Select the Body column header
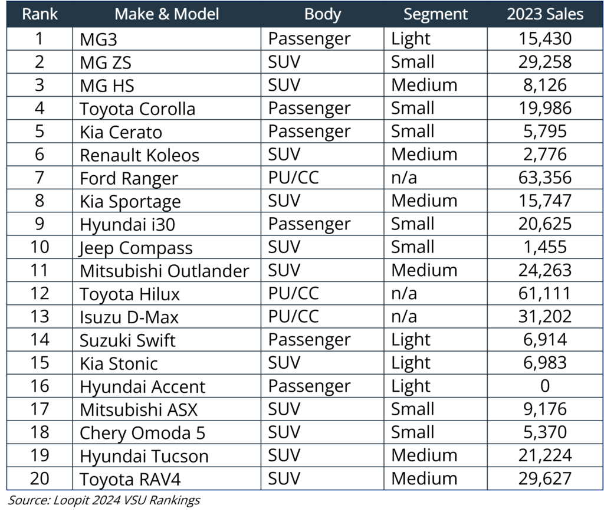This screenshot has height=515, width=604. point(322,14)
